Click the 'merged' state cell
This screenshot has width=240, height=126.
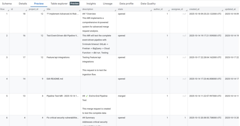pyautogui.click(x=121, y=96)
